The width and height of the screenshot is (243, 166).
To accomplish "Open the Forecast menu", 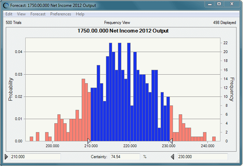I will tap(38, 14).
